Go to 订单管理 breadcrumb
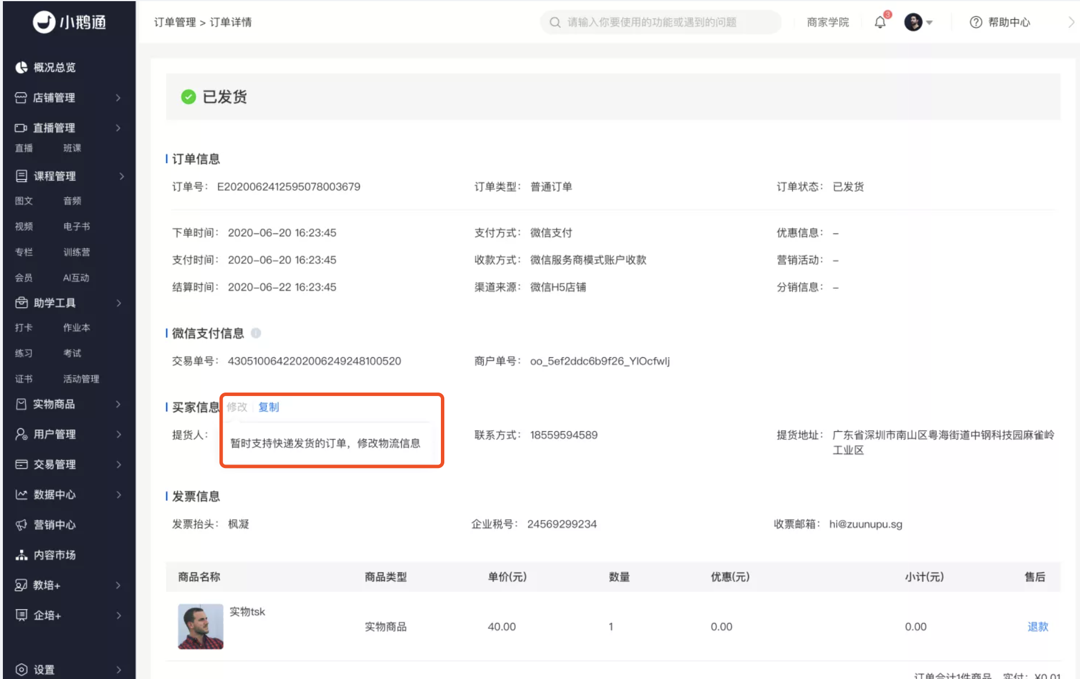The height and width of the screenshot is (679, 1080). 175,22
